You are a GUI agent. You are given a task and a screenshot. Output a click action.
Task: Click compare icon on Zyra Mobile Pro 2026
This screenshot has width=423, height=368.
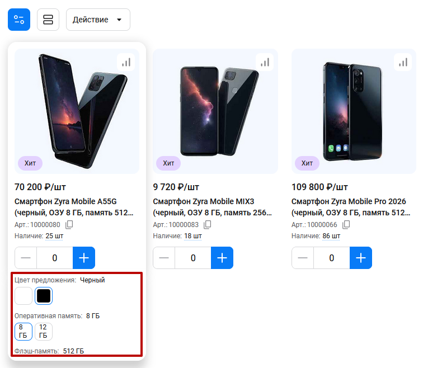(x=403, y=63)
